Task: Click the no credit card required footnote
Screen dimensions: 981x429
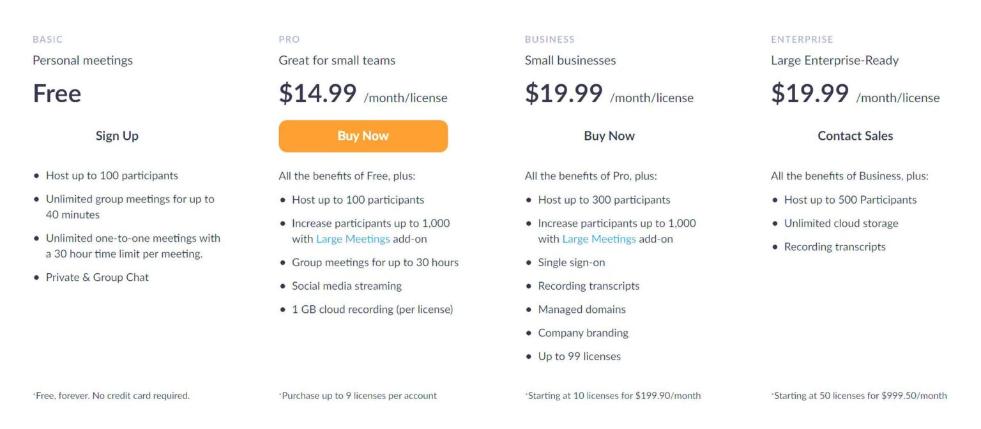Action: click(110, 395)
